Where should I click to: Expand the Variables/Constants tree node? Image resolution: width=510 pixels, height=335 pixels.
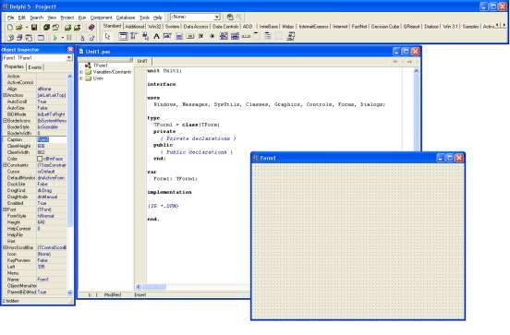tap(81, 72)
